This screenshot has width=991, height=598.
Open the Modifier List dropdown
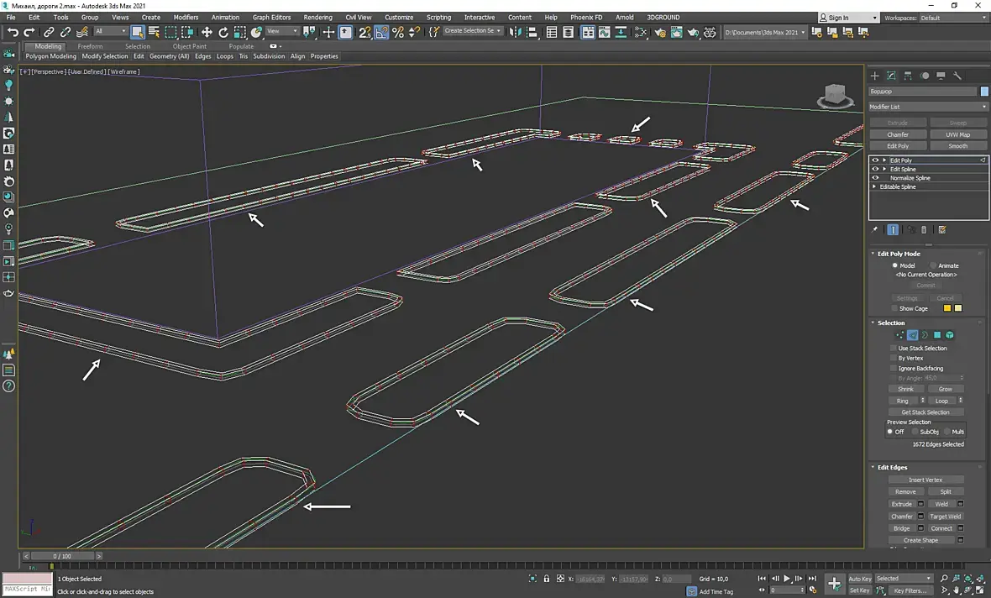(928, 107)
